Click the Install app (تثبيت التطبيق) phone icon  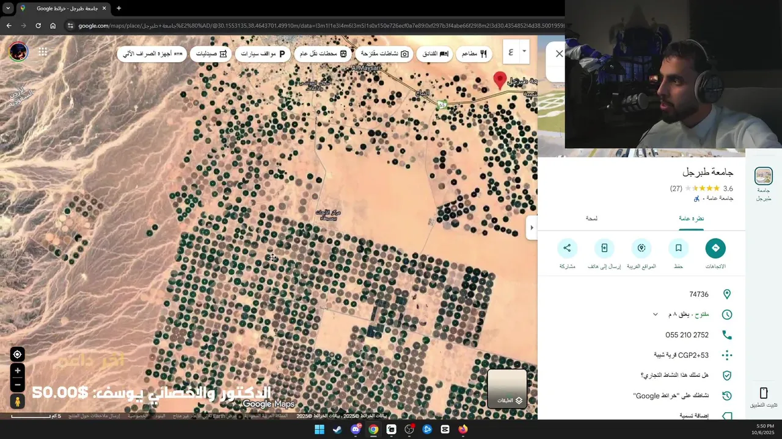764,393
